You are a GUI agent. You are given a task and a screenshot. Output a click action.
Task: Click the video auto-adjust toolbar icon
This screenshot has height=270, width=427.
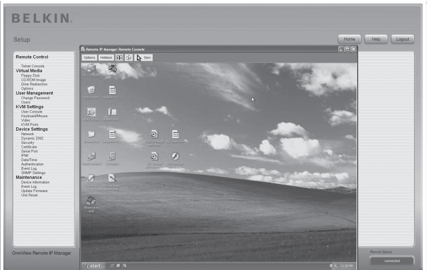[128, 58]
